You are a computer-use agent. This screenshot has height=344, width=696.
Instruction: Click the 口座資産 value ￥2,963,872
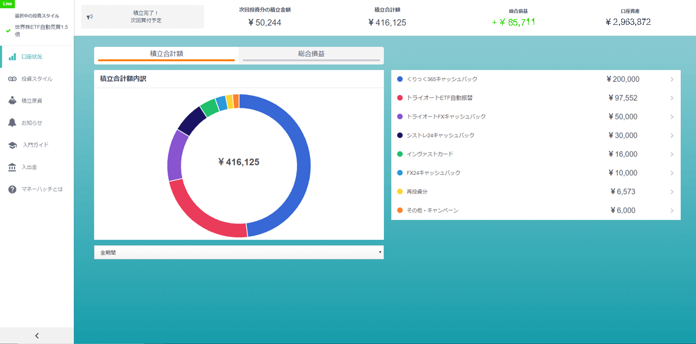[x=628, y=22]
